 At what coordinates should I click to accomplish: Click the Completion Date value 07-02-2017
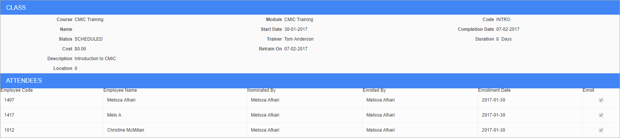(x=508, y=29)
